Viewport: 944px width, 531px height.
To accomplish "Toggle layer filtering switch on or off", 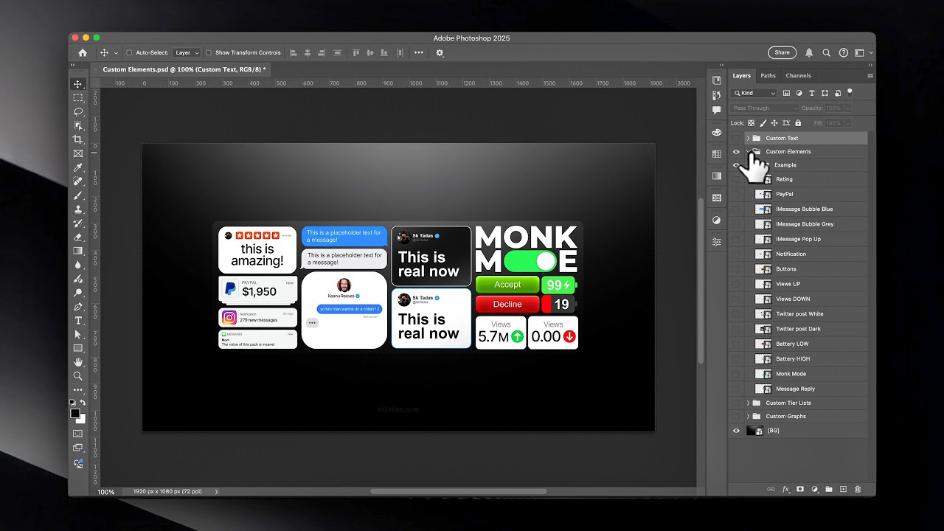I will [850, 92].
